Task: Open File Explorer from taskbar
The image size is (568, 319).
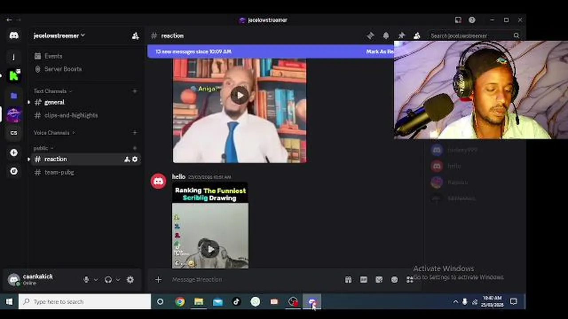Action: coord(199,302)
